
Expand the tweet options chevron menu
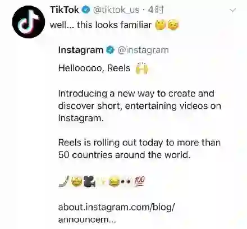coord(232,10)
